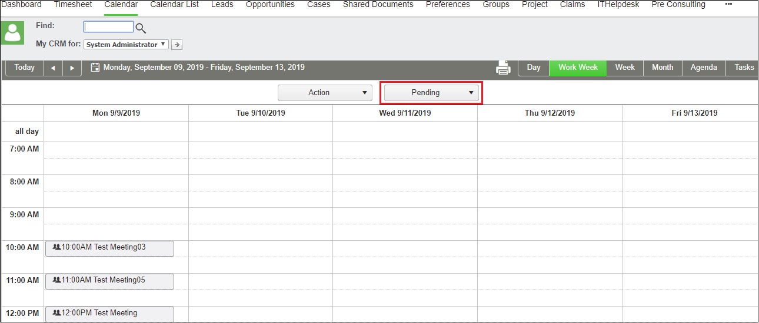Viewport: 759px width, 323px height.
Task: Open the My CRM for System Administrator dropdown
Action: (126, 45)
